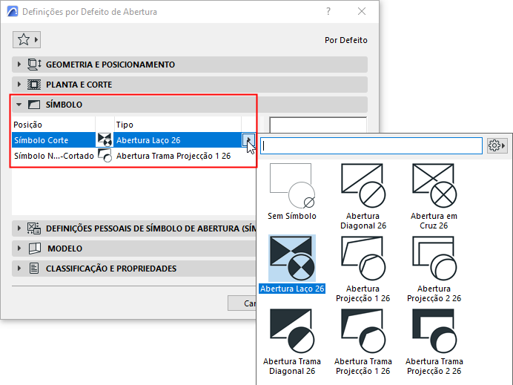The width and height of the screenshot is (513, 385).
Task: Choose the Abertura Diagonal 26 symbol
Action: pyautogui.click(x=363, y=186)
